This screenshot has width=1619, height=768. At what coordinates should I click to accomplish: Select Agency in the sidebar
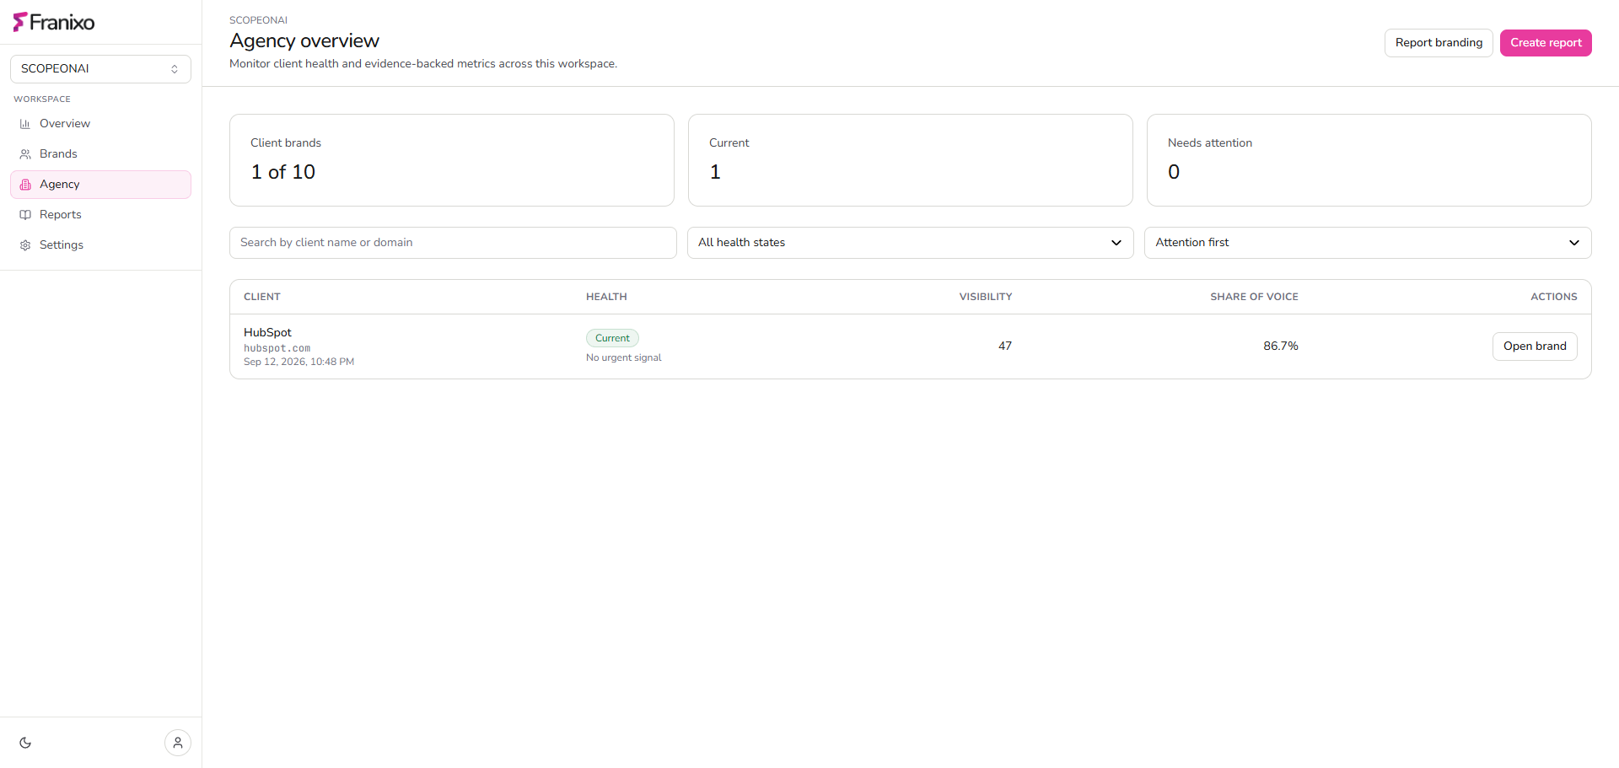[100, 185]
